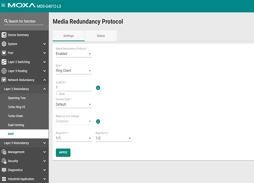
Task: Click the Layer 3 Redundancy label
Action: (x=16, y=143)
